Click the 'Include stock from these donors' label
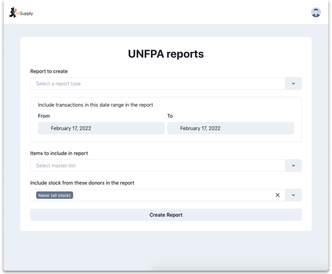Image resolution: width=332 pixels, height=274 pixels. click(x=82, y=183)
